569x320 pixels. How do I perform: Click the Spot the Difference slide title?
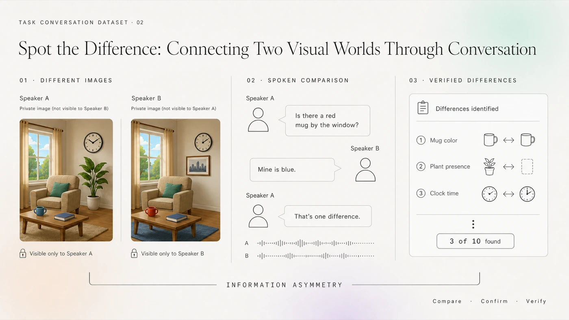tap(277, 49)
